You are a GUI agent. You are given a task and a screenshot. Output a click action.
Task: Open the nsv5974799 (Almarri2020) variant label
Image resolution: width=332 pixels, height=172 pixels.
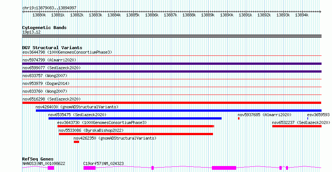pyautogui.click(x=49, y=60)
